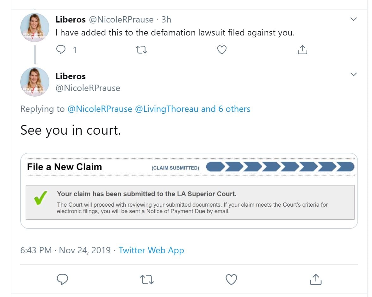Retweet the 'See you in court' tweet
Screen dimensions: 372x297
147,279
